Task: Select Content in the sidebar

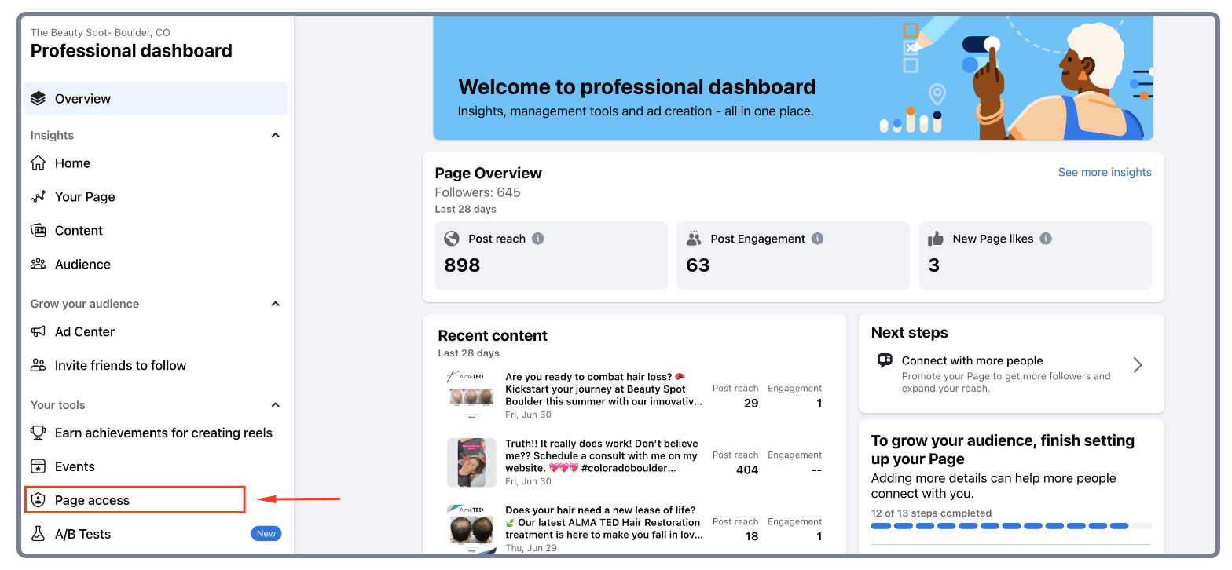Action: 79,231
